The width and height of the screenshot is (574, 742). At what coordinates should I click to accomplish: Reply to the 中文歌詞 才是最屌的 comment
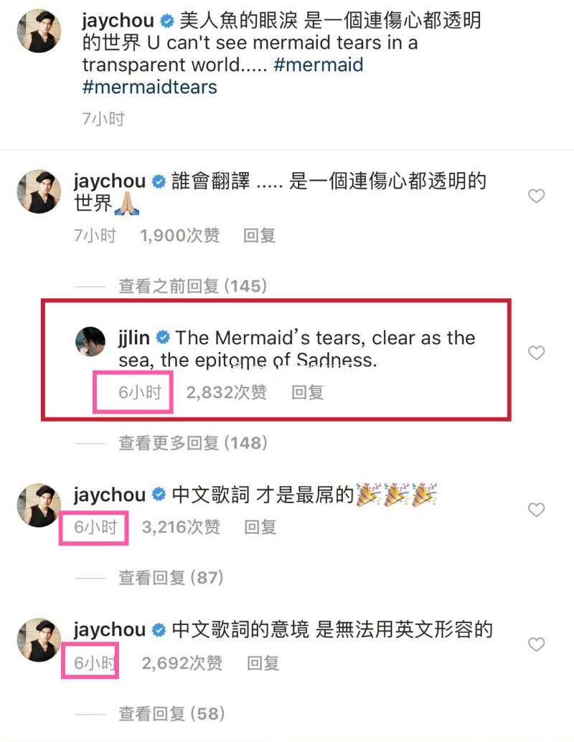coord(260,527)
